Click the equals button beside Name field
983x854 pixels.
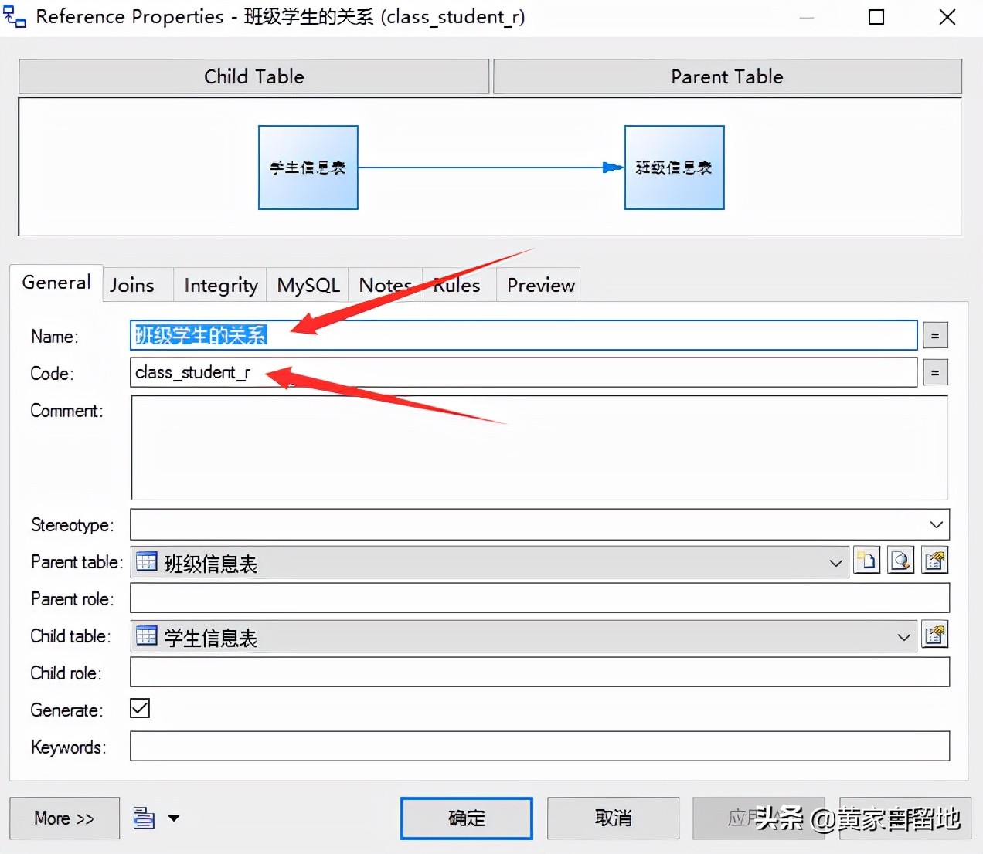tap(935, 335)
